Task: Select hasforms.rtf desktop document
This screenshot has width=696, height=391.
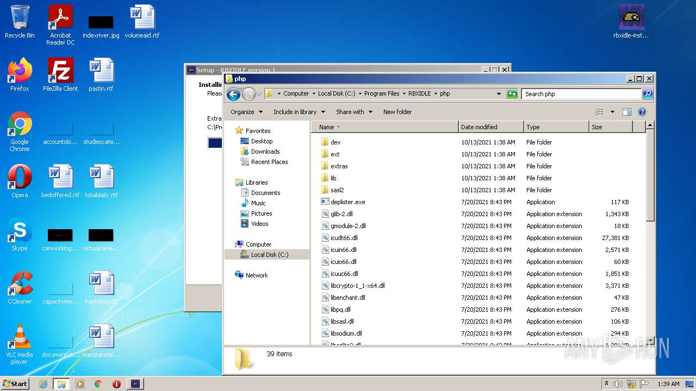Action: [x=101, y=288]
